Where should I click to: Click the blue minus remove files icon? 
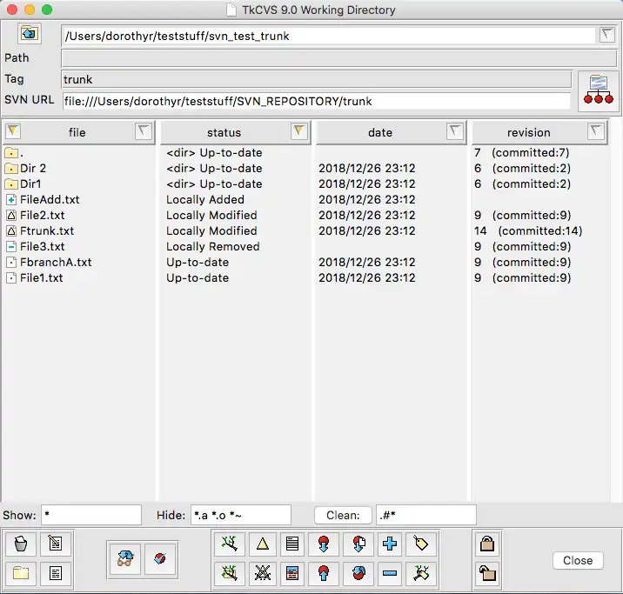[x=390, y=573]
